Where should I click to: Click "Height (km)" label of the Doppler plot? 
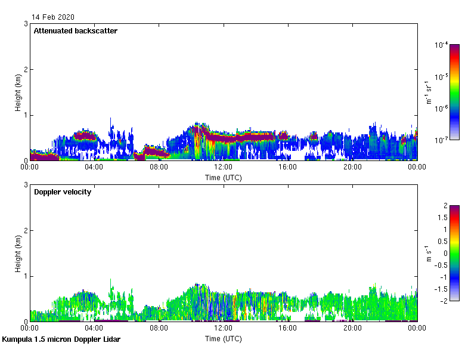pos(18,253)
